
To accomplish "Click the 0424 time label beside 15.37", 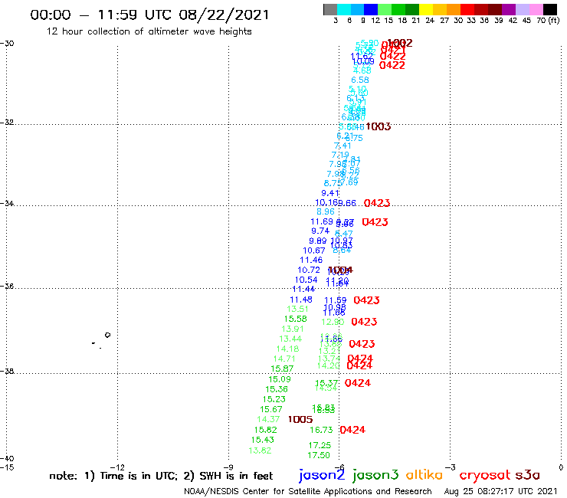I will click(x=358, y=383).
